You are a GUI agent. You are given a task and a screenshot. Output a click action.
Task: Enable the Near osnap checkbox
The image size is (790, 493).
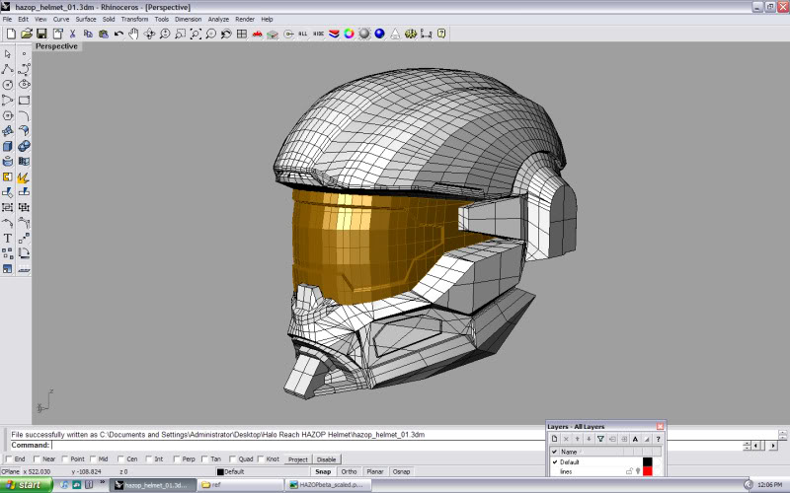(x=37, y=458)
